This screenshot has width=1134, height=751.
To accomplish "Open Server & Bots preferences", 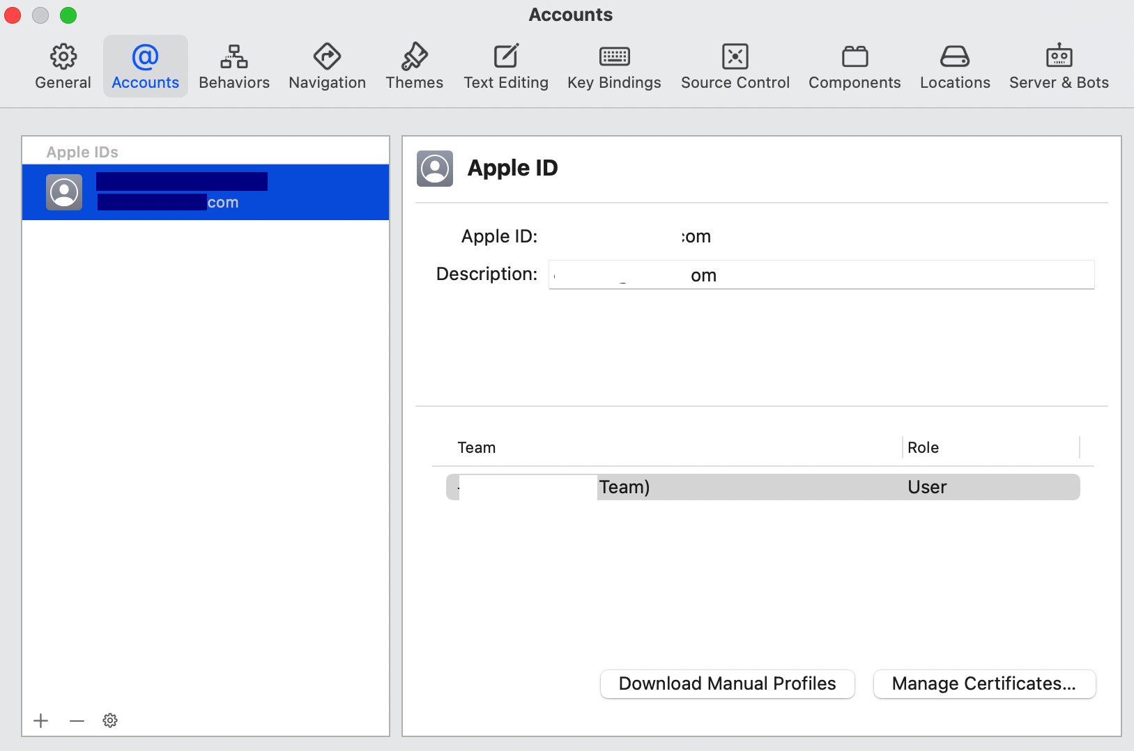I will [x=1059, y=66].
